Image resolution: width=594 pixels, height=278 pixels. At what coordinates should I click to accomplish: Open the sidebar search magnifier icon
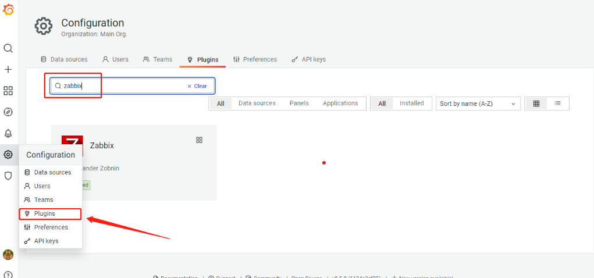coord(8,48)
